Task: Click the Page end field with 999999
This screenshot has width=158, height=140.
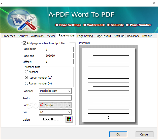Action: coord(59,56)
